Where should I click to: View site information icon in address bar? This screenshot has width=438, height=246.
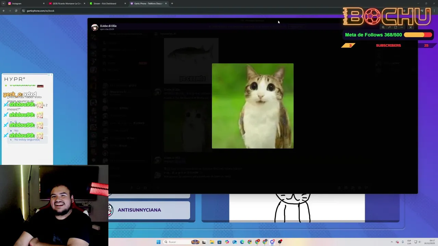coord(23,11)
